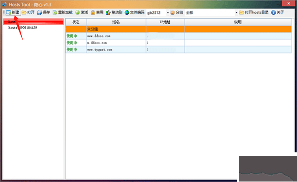Select the www.tygzxt.com row
The height and width of the screenshot is (182, 297).
(x=179, y=49)
